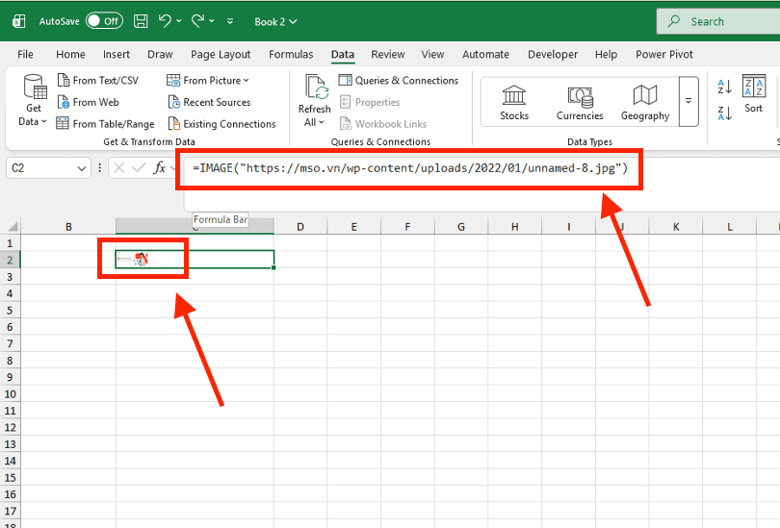Open the File menu tab
The height and width of the screenshot is (528, 780).
(25, 54)
